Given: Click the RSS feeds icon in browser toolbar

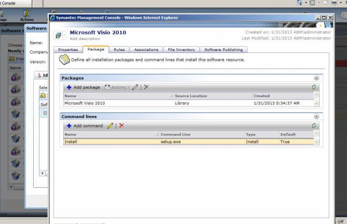Looking at the screenshot, I should [312, 3].
